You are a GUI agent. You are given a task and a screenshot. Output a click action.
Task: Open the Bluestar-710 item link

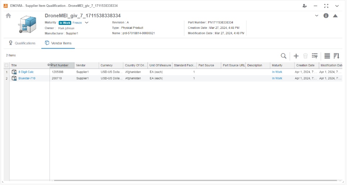(27, 78)
